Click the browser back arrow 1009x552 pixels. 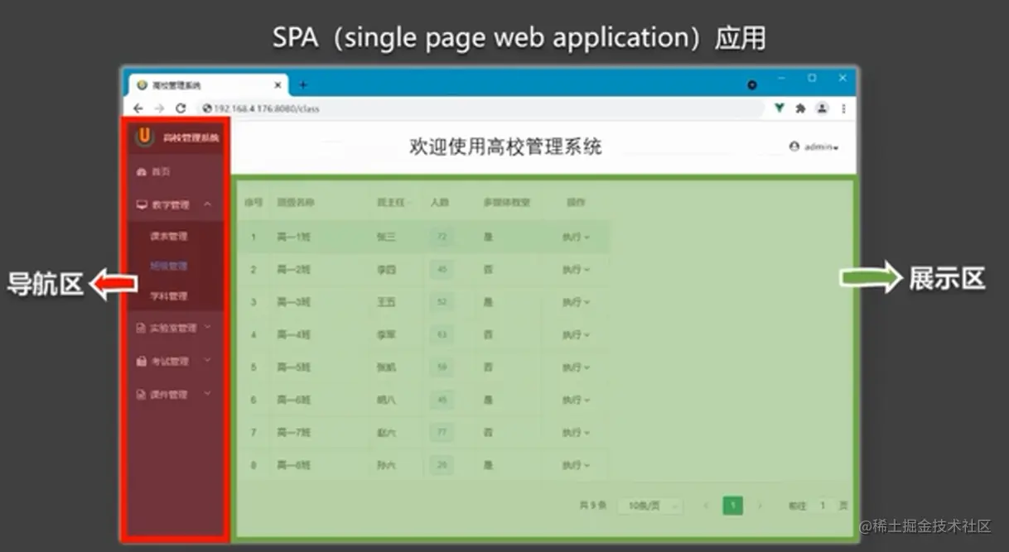point(138,108)
